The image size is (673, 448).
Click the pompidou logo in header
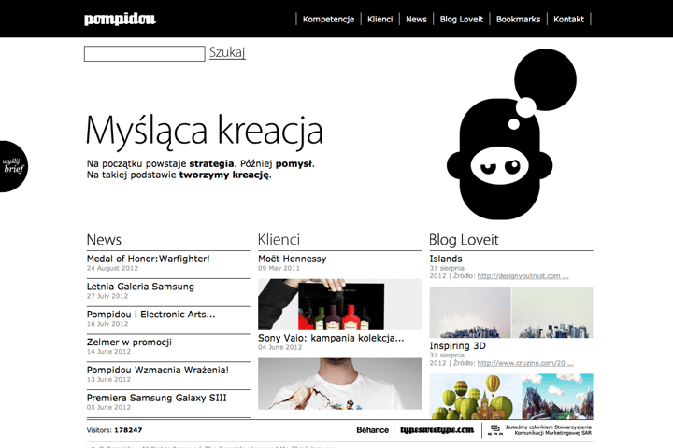point(121,20)
